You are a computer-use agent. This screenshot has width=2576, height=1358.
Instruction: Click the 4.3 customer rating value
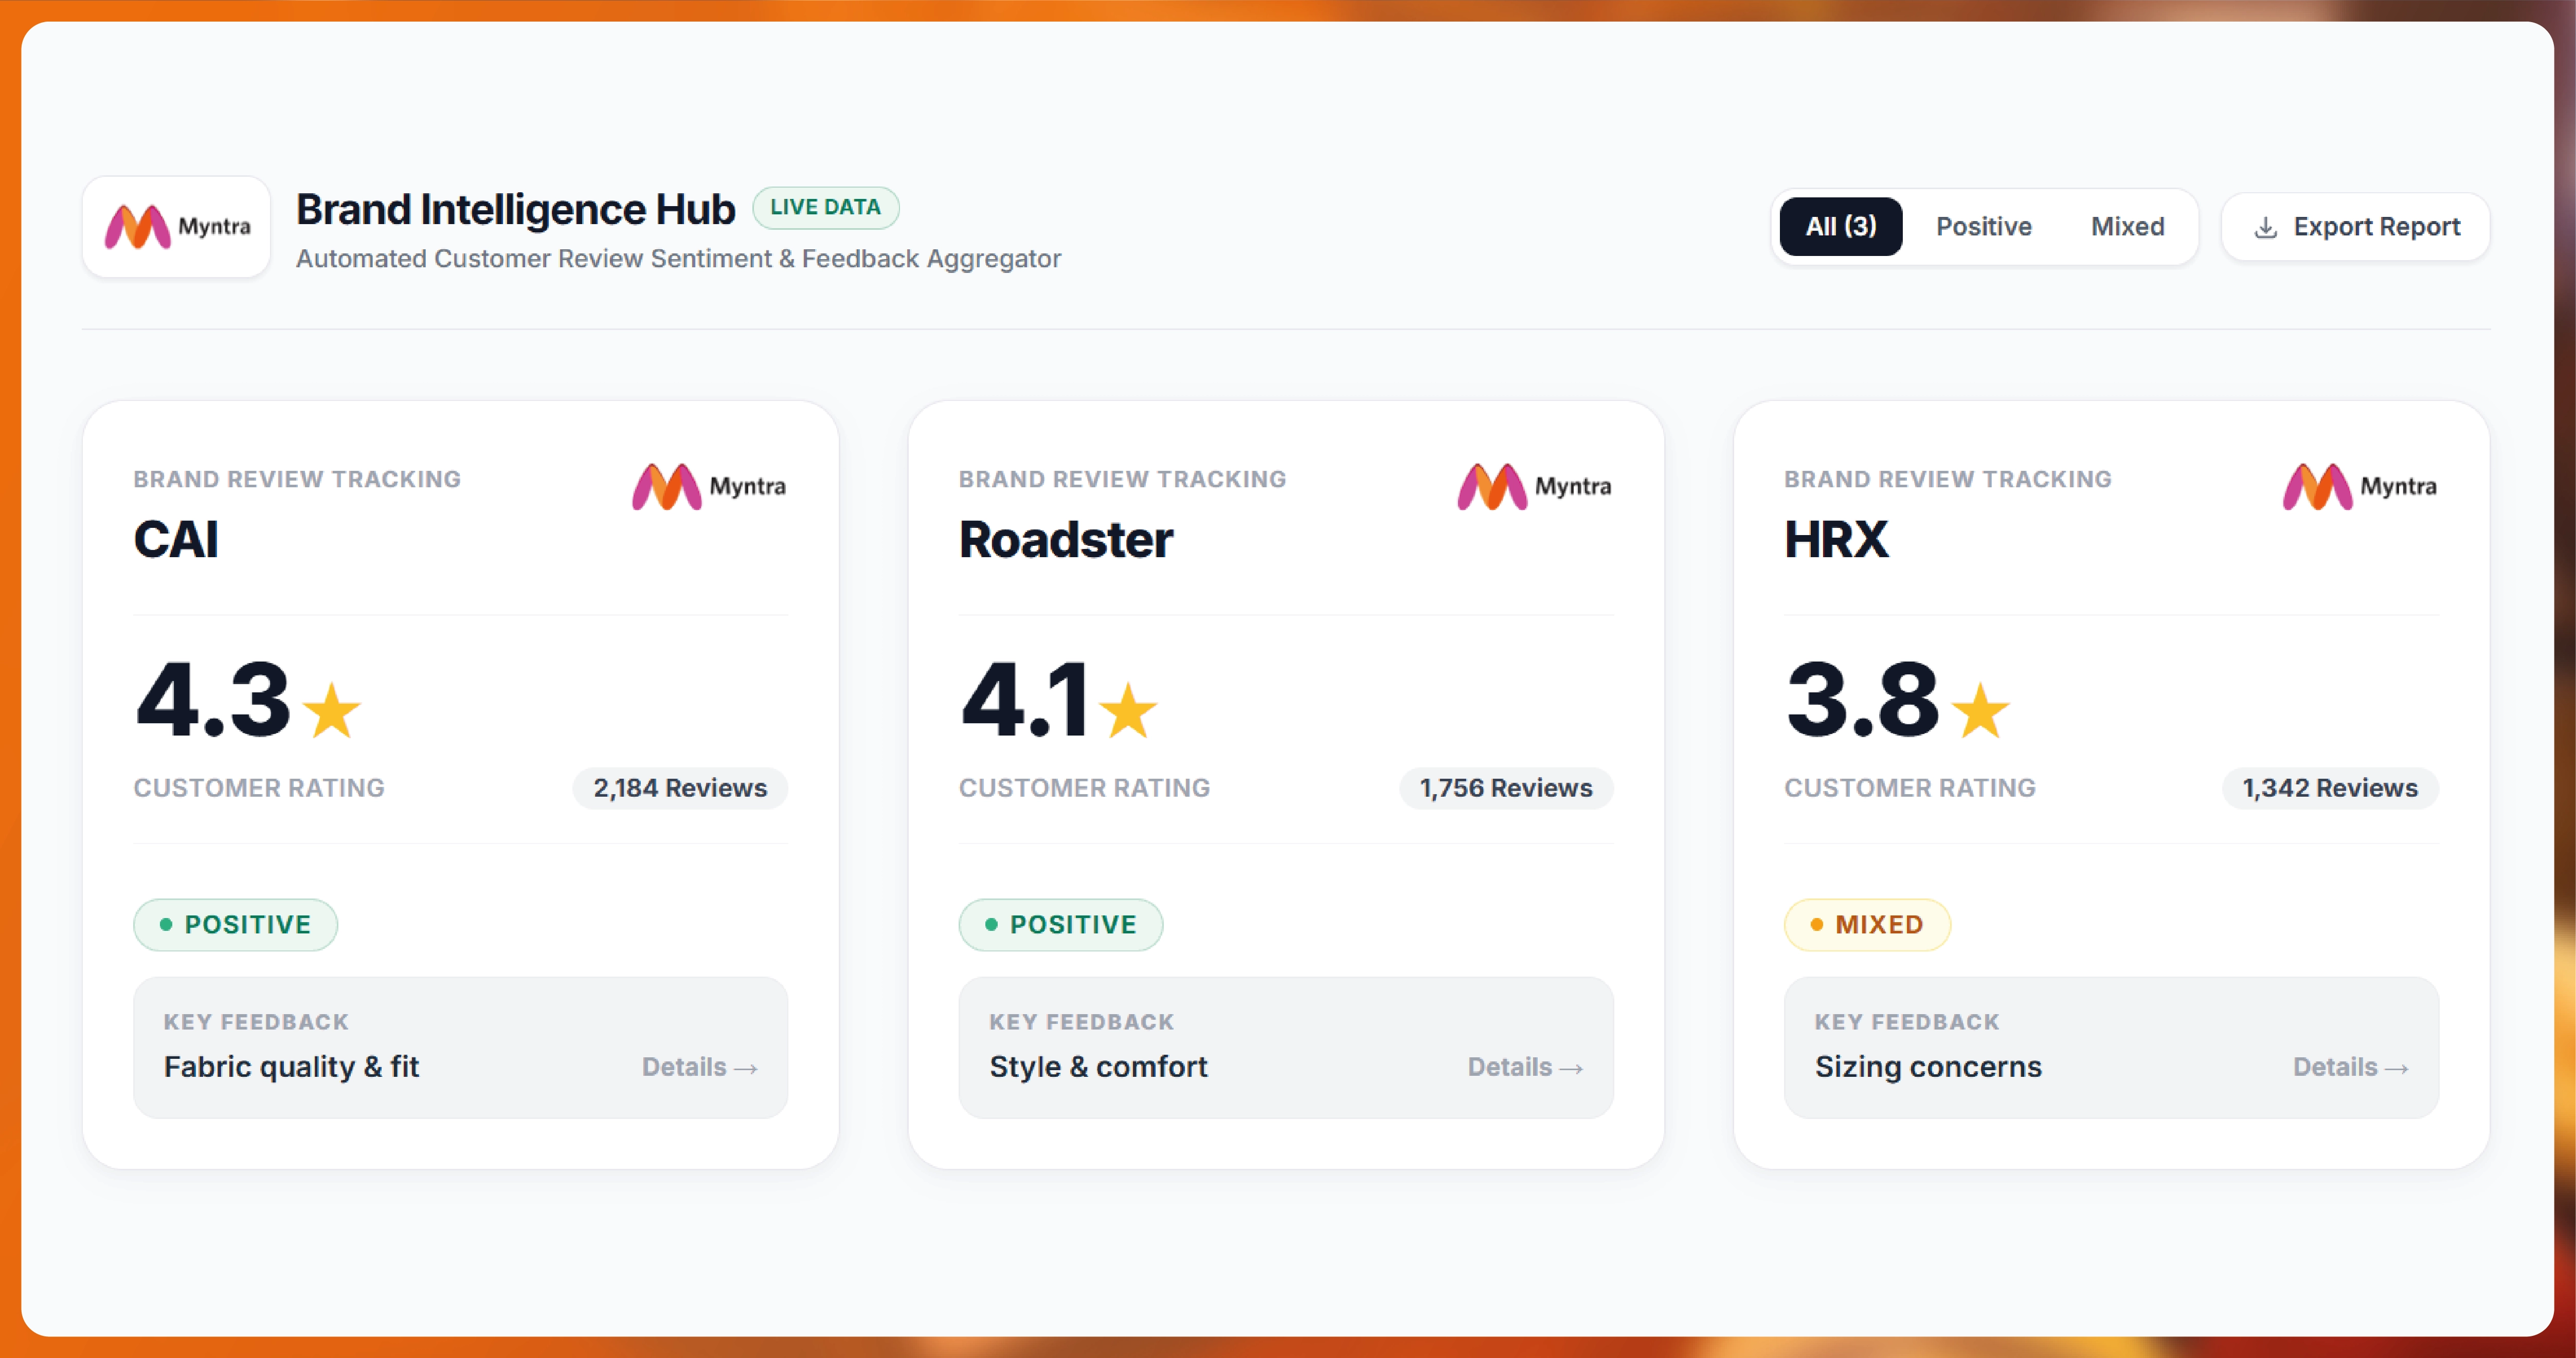213,701
